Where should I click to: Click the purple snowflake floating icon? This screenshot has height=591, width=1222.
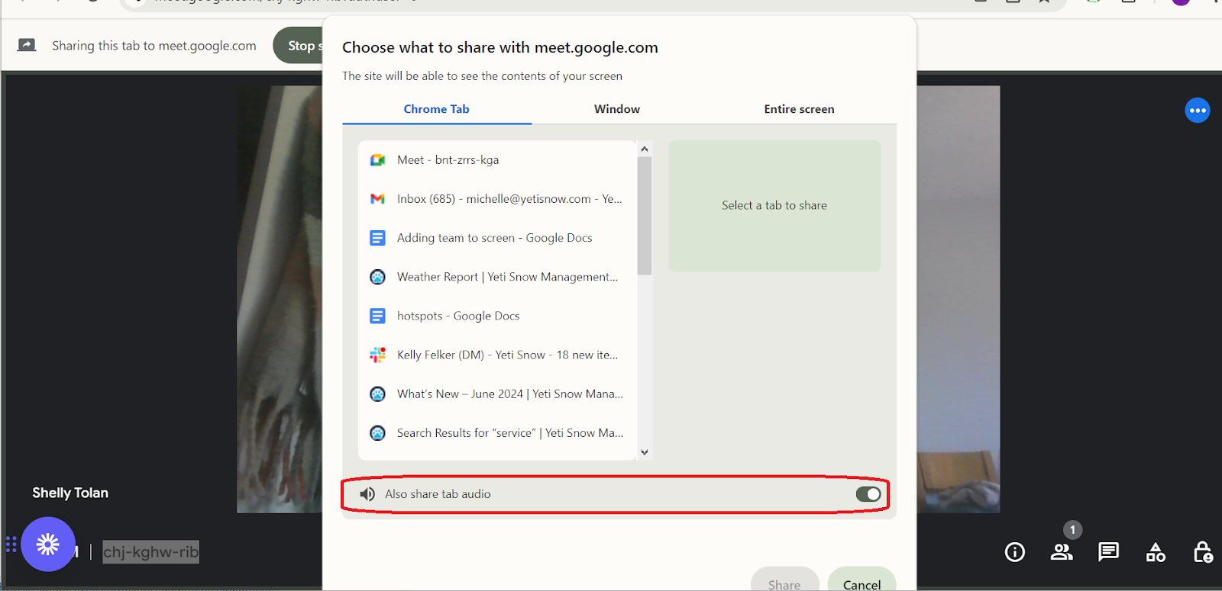[x=48, y=544]
